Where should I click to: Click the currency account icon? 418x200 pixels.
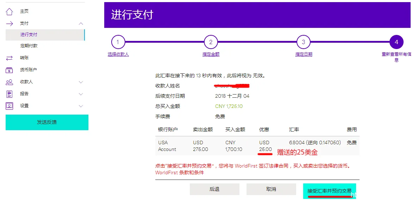[9, 70]
